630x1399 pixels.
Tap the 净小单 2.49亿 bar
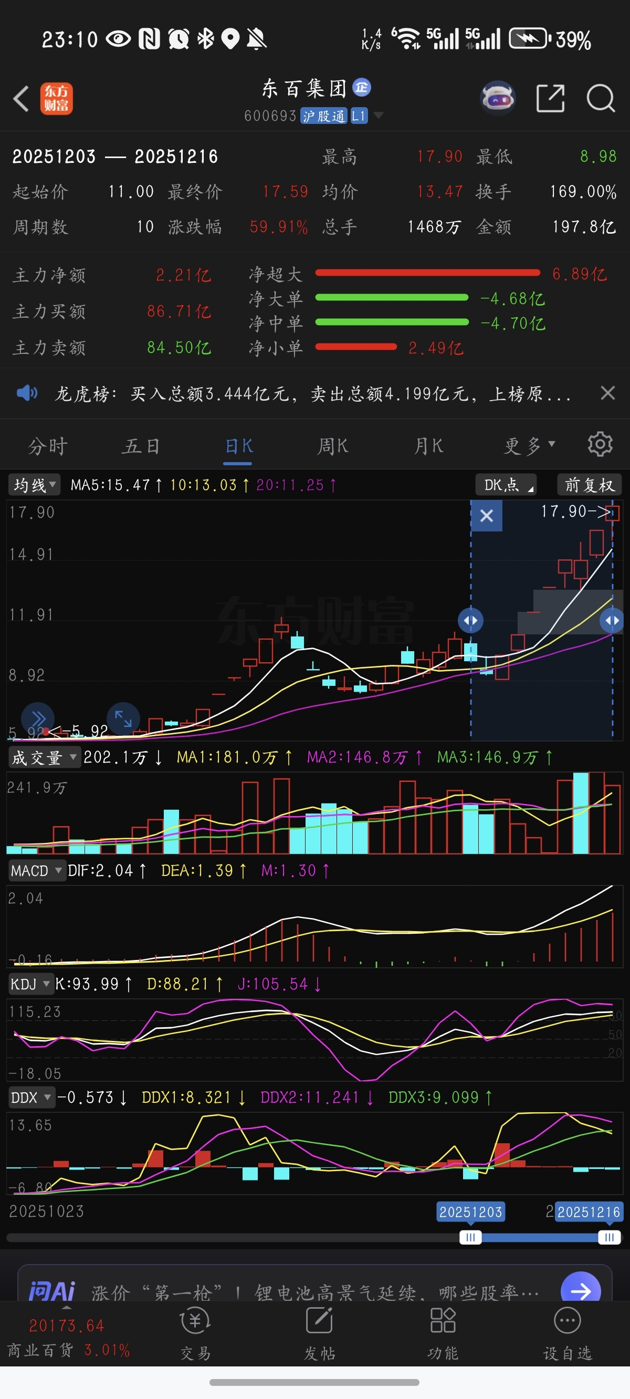(x=356, y=347)
